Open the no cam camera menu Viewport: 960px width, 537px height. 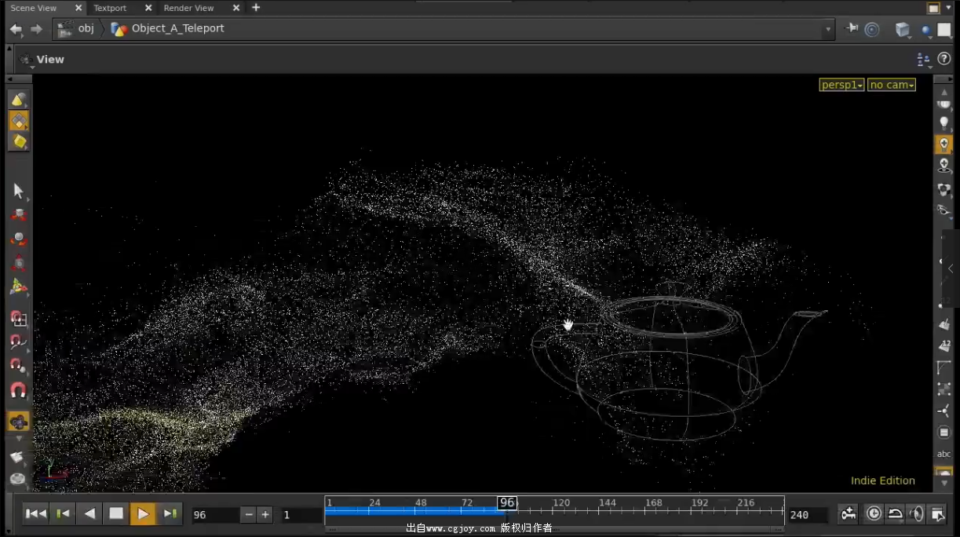tap(892, 85)
